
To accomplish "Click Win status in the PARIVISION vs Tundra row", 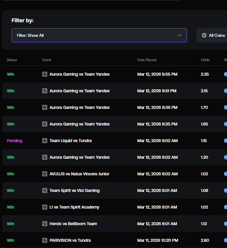I will (11, 240).
